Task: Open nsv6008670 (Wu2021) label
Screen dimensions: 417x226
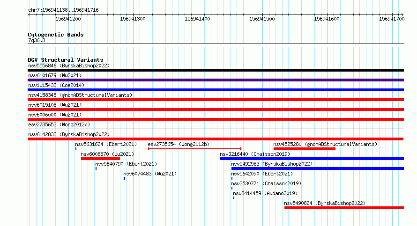Action: click(107, 154)
